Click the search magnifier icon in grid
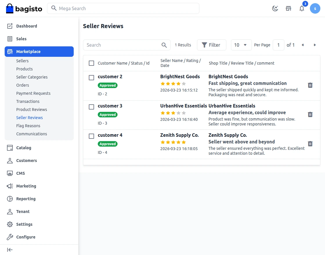Screen dimensions: 325x255 tap(164, 45)
